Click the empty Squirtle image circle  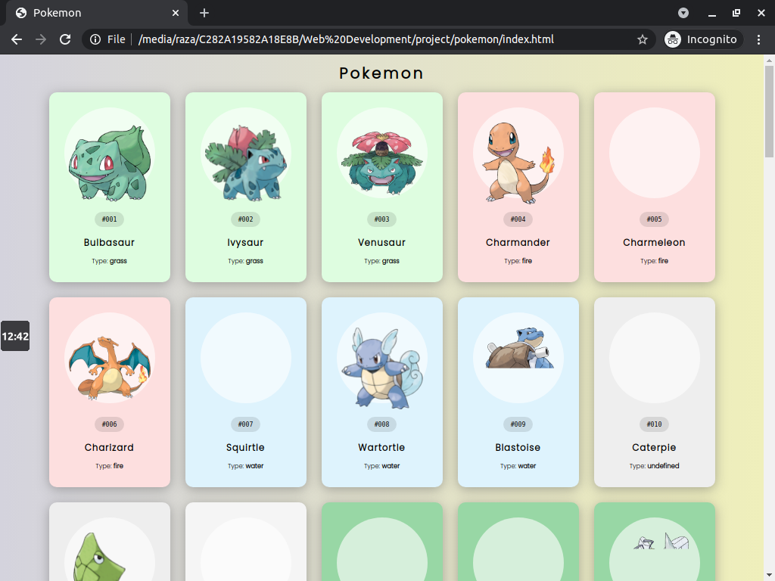[x=246, y=358]
